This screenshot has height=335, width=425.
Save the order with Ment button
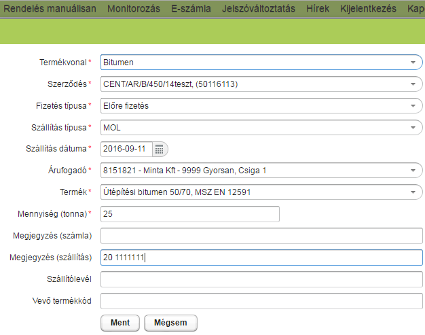click(120, 323)
